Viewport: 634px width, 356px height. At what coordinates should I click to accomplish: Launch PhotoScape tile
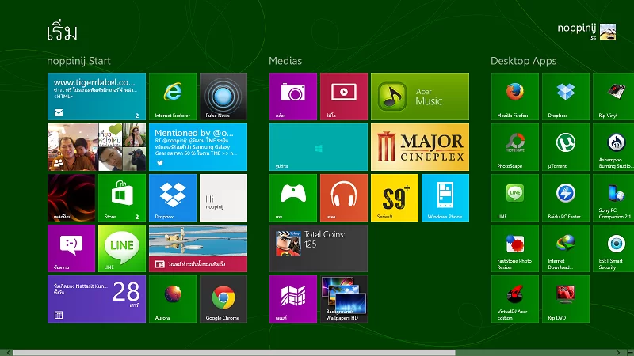click(514, 147)
